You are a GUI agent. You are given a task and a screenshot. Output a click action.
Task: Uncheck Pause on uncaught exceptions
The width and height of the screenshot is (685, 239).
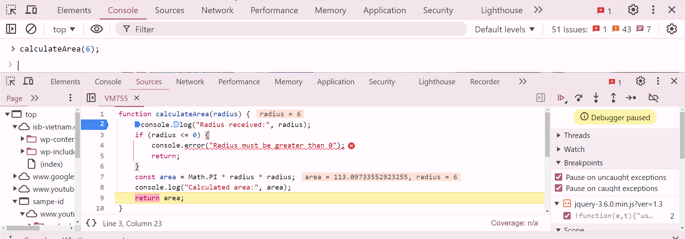coord(559,177)
